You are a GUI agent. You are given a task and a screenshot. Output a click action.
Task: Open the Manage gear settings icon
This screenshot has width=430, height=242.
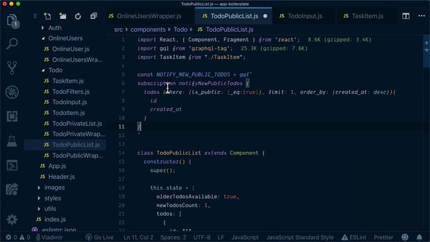click(x=12, y=220)
